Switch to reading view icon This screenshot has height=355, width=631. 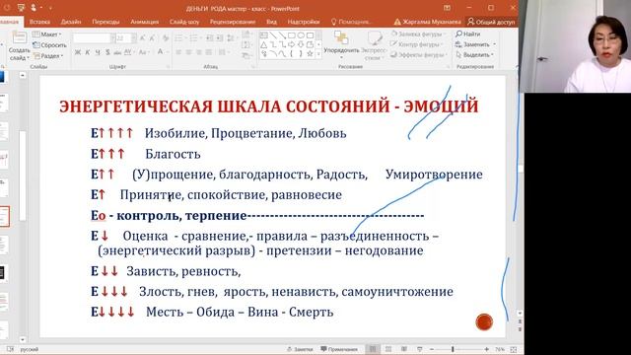[x=404, y=349]
